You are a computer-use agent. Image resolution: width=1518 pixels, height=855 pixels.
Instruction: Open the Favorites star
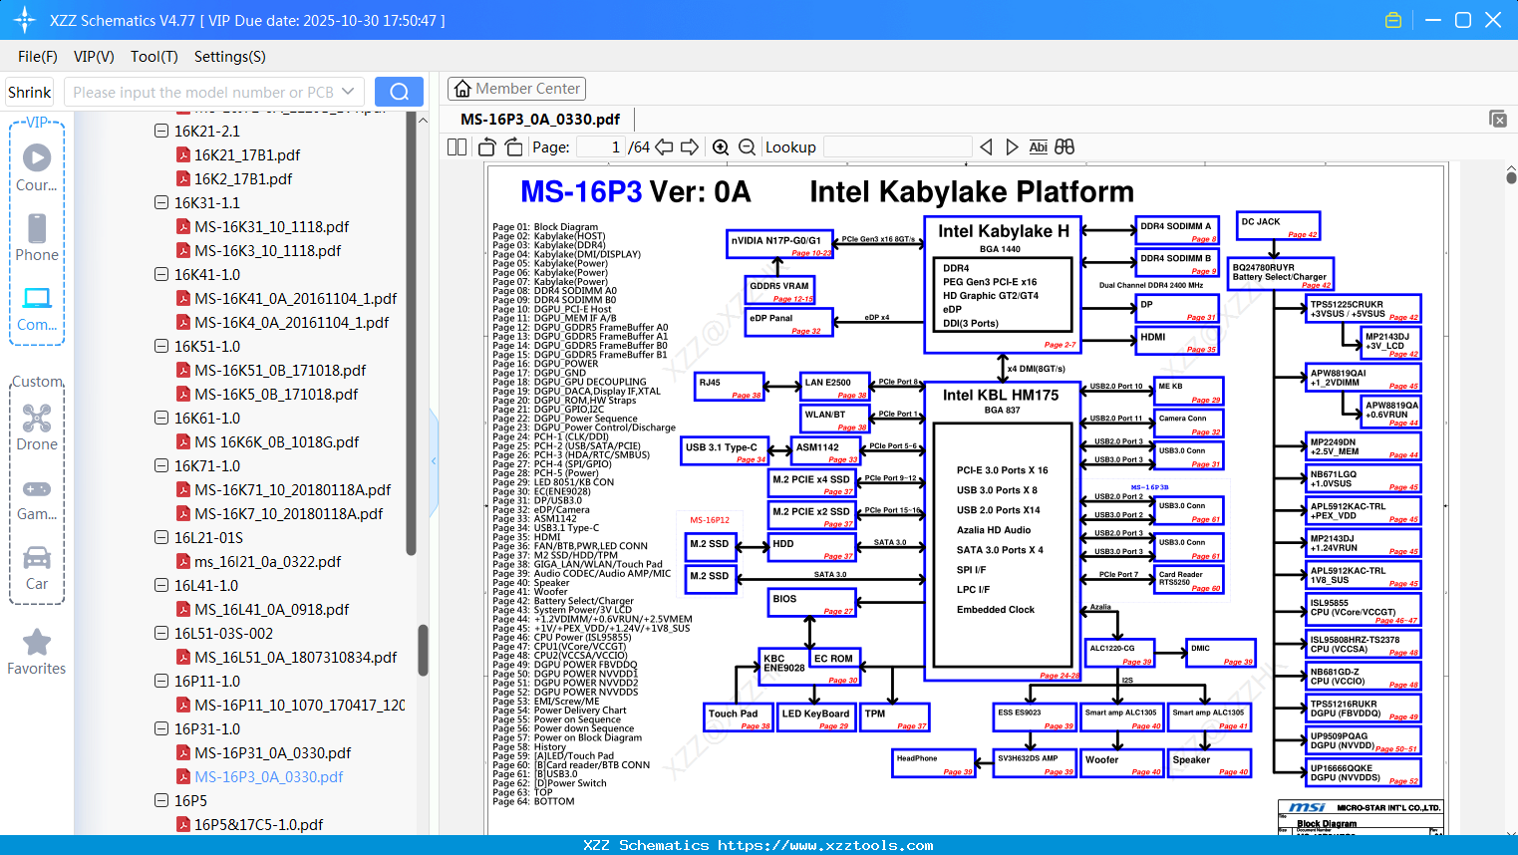[x=37, y=653]
